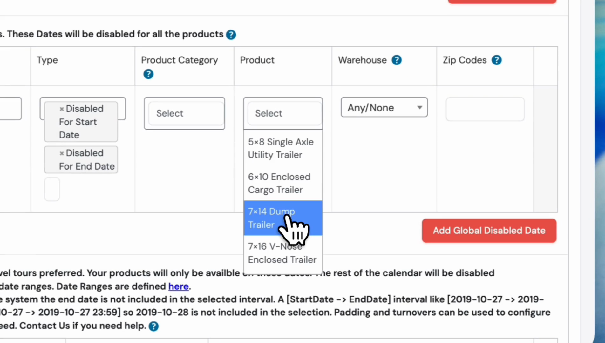Remove Disabled For End Date tag
This screenshot has width=605, height=343.
pos(62,153)
